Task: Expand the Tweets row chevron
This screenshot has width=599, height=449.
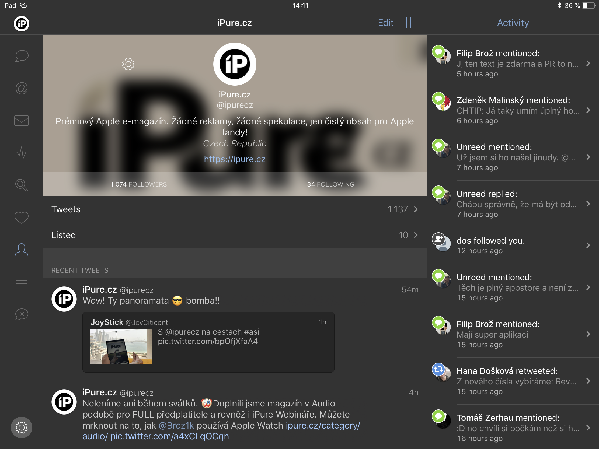Action: click(416, 209)
